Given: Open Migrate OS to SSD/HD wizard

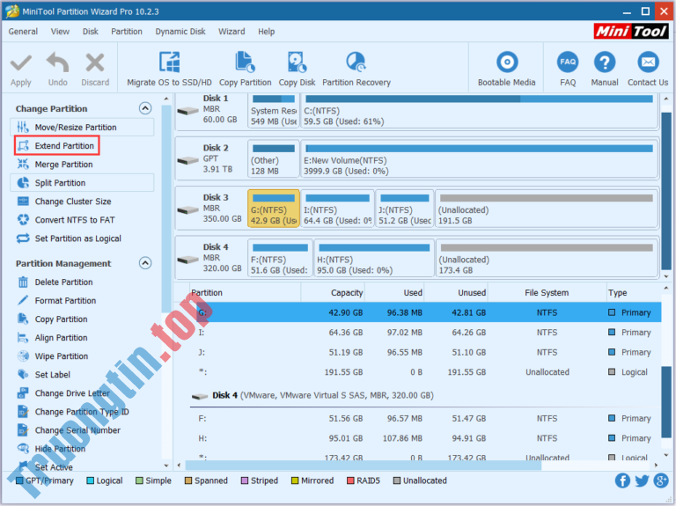Looking at the screenshot, I should (169, 69).
